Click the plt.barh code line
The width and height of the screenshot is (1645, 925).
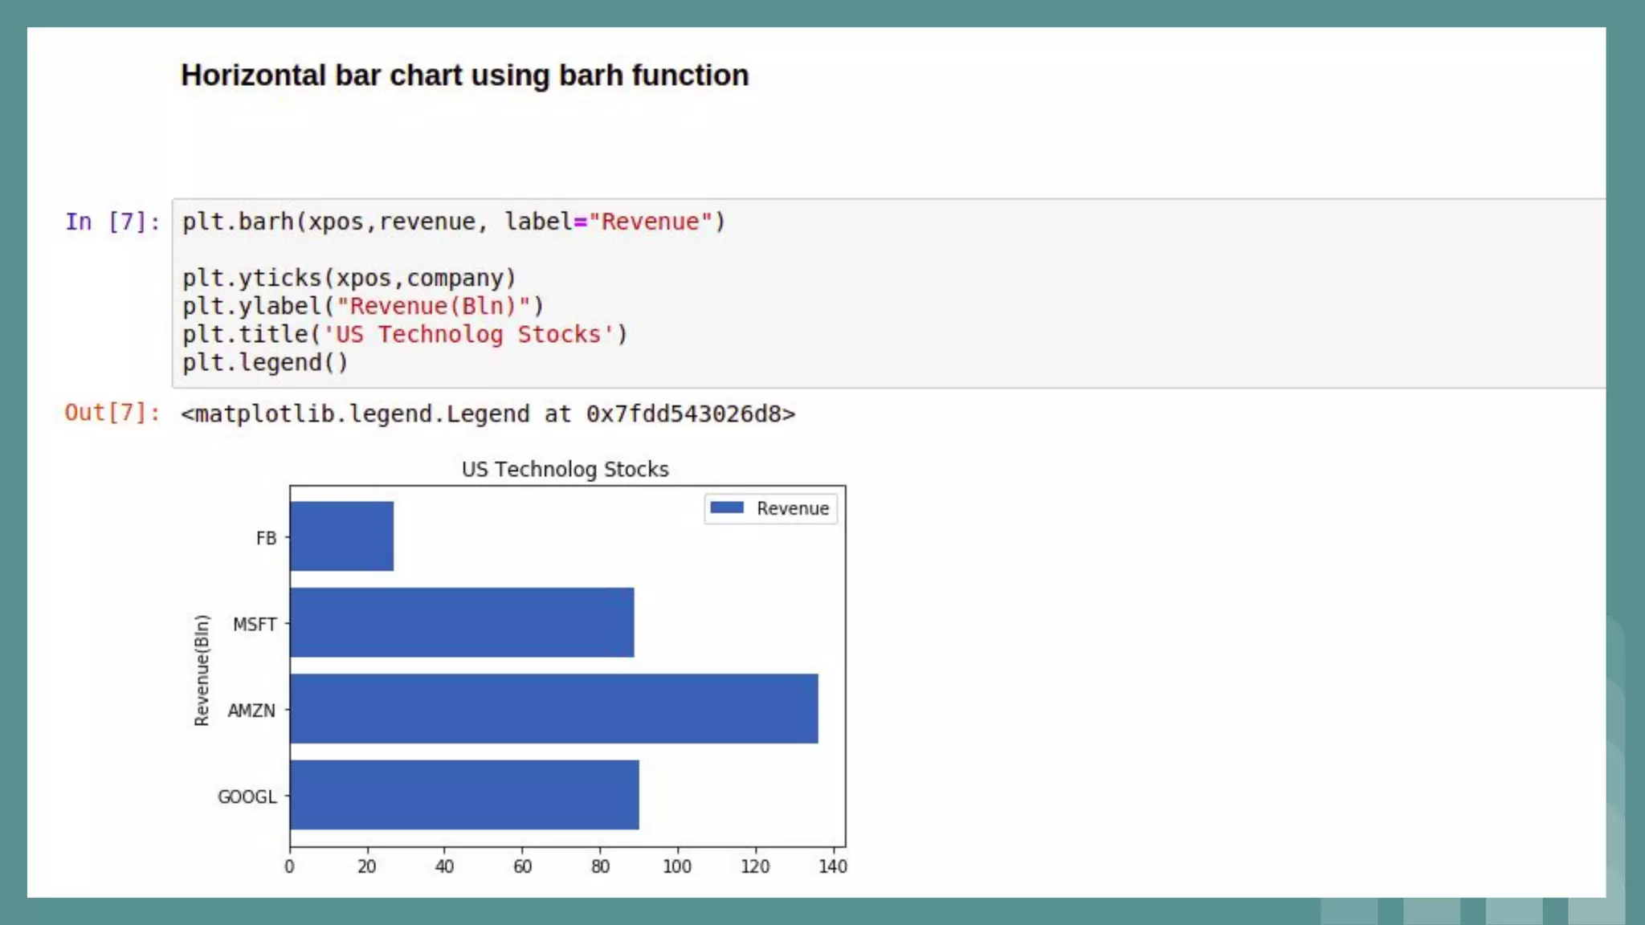point(454,222)
